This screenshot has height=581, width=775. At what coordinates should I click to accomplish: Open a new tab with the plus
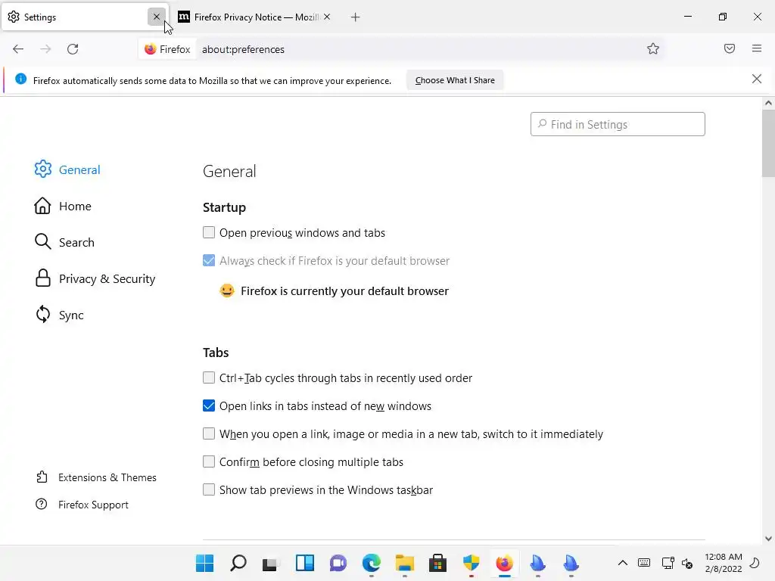pyautogui.click(x=355, y=17)
